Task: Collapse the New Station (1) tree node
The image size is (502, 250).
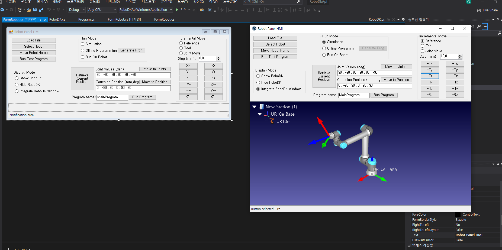Action: pyautogui.click(x=254, y=107)
